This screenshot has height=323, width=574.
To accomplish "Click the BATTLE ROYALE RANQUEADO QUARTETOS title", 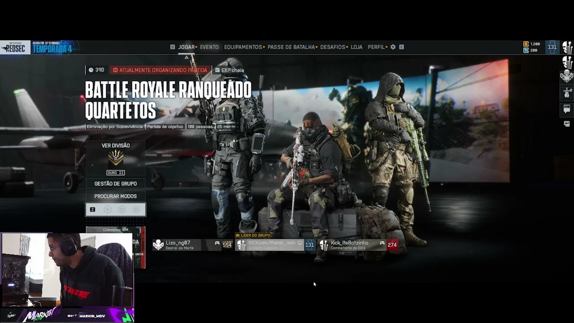I will tap(168, 100).
